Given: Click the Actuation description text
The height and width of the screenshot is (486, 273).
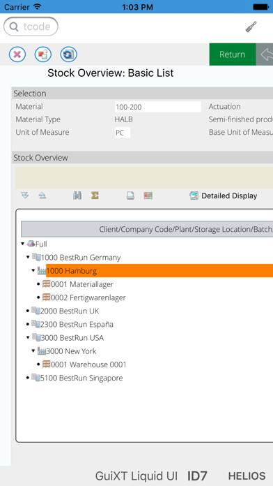Looking at the screenshot, I should pyautogui.click(x=224, y=107).
